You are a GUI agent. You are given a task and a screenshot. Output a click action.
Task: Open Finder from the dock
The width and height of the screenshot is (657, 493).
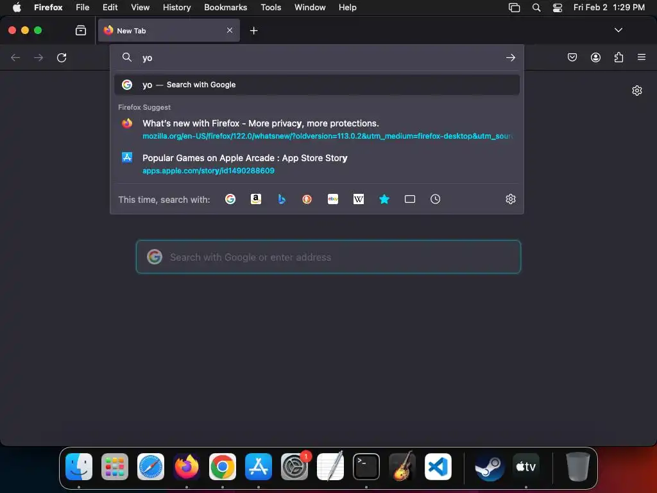pyautogui.click(x=79, y=466)
